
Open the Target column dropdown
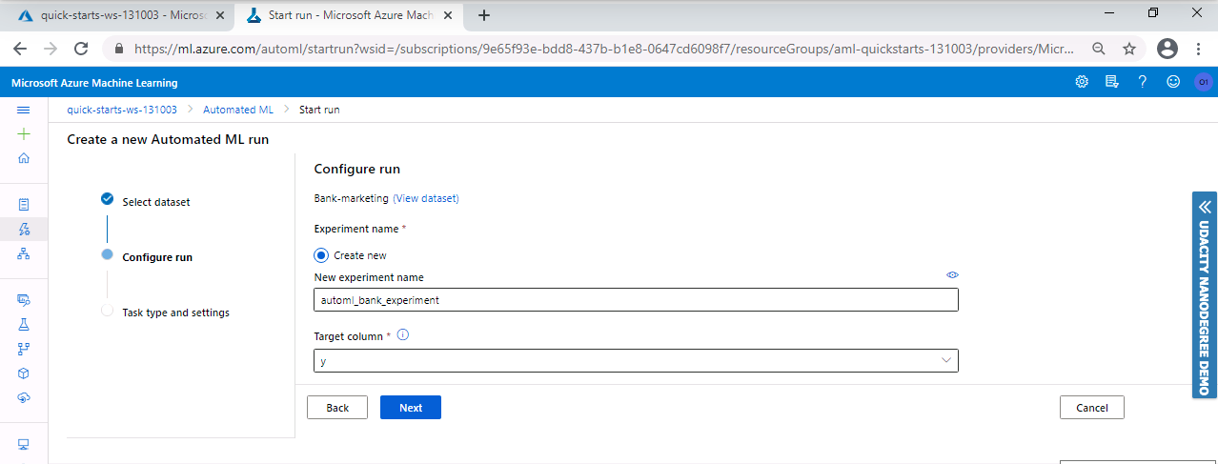[636, 360]
